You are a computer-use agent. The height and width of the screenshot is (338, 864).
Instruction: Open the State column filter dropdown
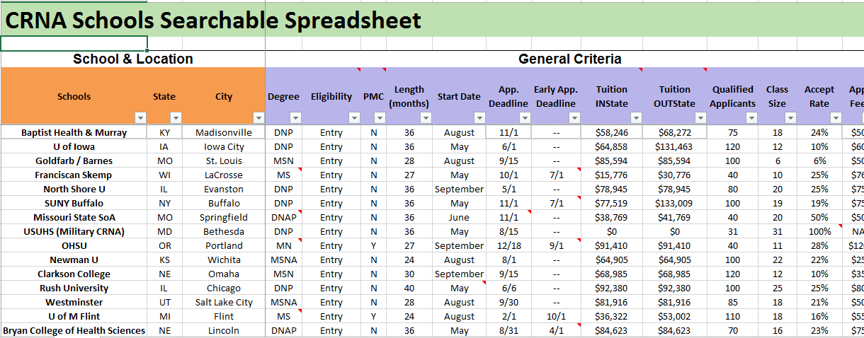click(x=176, y=118)
